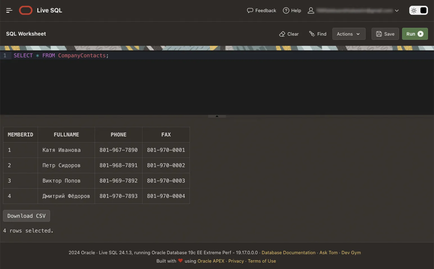Open the Dev Gym link
434x269 pixels.
point(351,253)
